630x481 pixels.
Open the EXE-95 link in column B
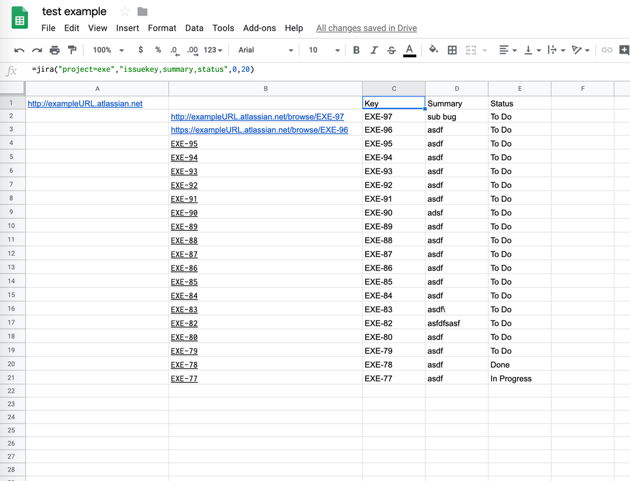(184, 144)
